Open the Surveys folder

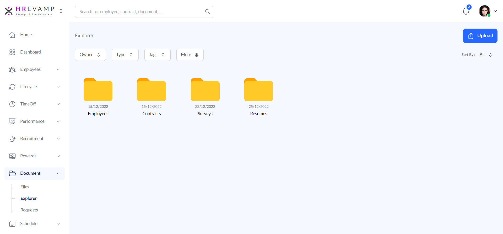205,90
